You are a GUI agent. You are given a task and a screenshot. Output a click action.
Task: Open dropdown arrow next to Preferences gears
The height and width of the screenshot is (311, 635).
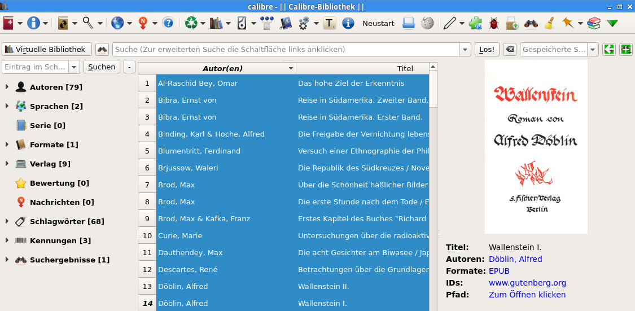pyautogui.click(x=316, y=24)
